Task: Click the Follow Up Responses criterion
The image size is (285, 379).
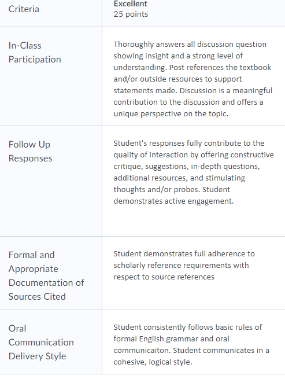Action: [31, 151]
